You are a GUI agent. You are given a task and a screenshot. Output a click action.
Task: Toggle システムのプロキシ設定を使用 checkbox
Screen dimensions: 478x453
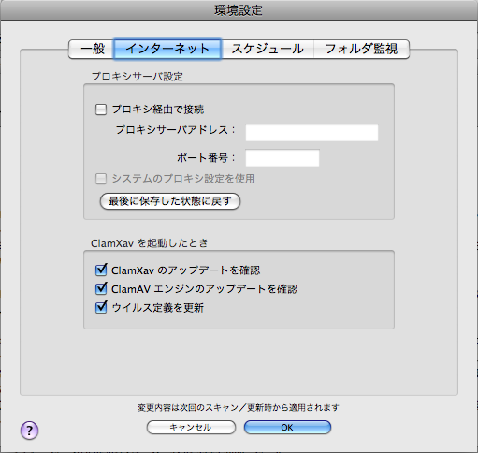(101, 179)
